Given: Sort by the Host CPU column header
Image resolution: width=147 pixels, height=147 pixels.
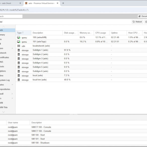Looking at the screenshot, I should click(x=134, y=33).
